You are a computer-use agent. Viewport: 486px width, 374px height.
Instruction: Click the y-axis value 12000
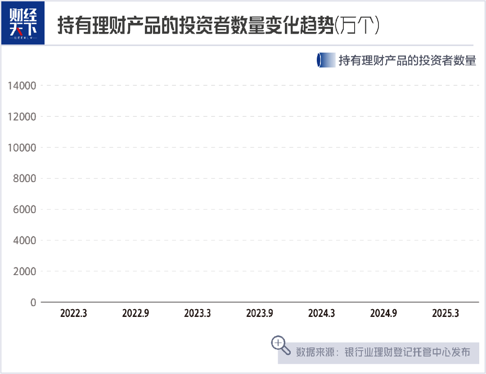pos(22,117)
